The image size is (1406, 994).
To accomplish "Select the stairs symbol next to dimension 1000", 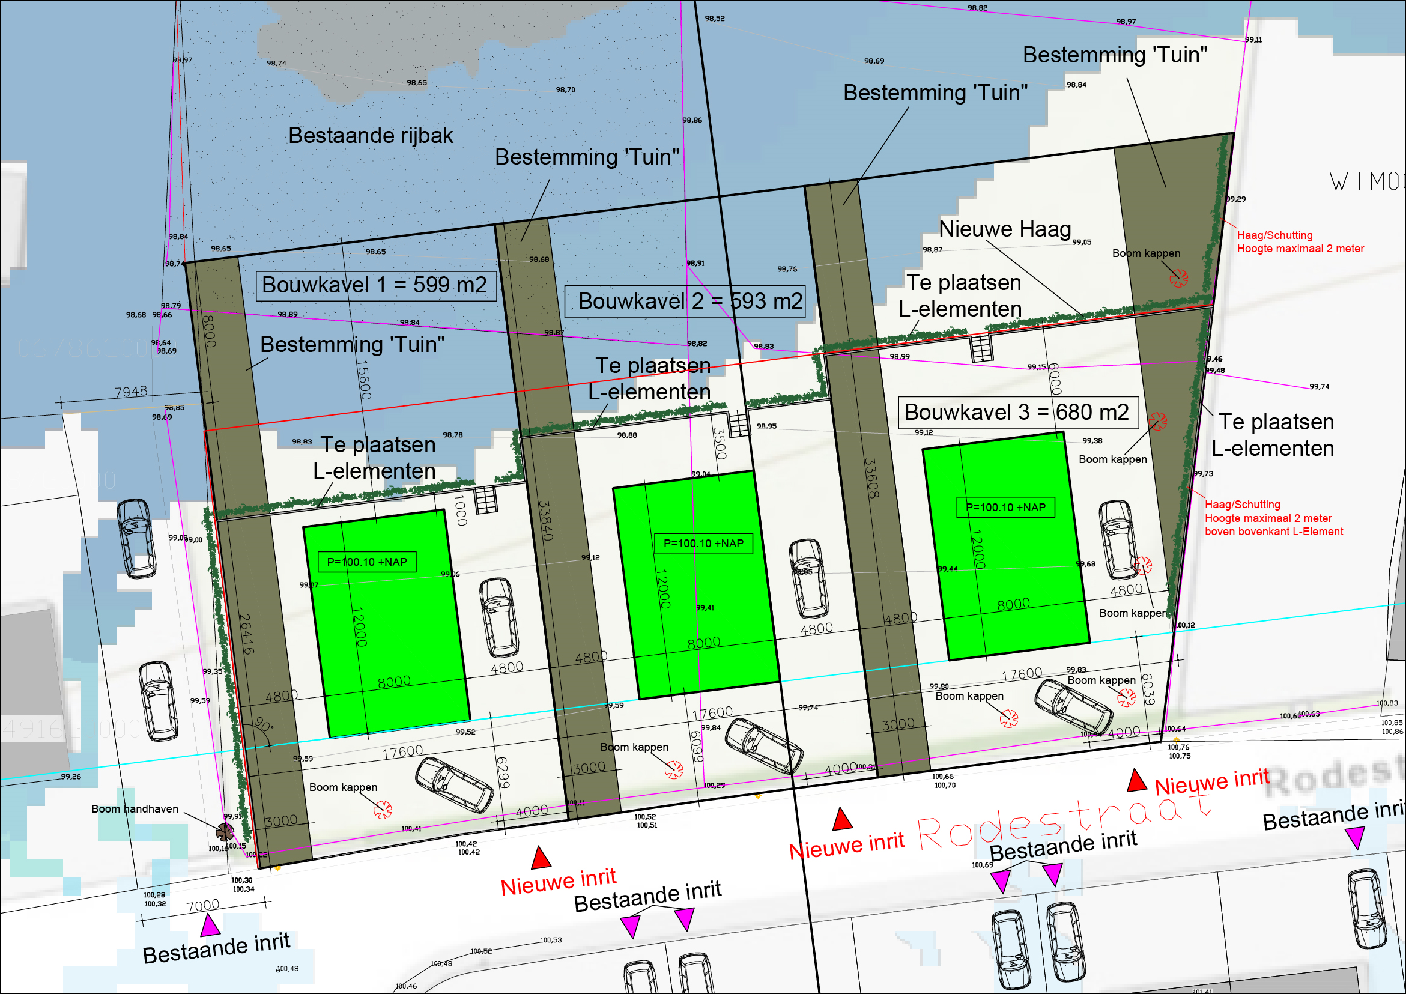I will 486,500.
